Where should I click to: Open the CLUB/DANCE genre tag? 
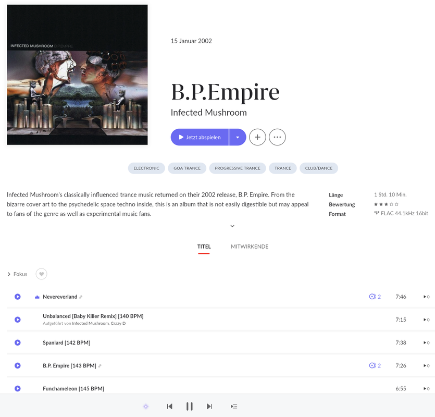point(319,168)
